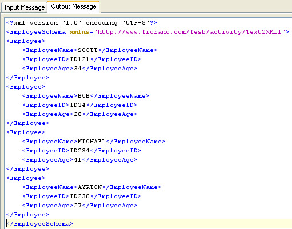Viewport: 292px width, 229px height.
Task: Switch to the Input Message tab
Action: point(24,7)
